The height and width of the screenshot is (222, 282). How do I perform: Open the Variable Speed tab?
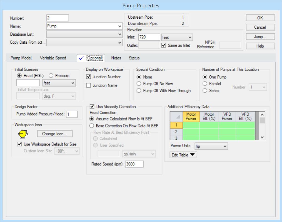tap(53, 58)
